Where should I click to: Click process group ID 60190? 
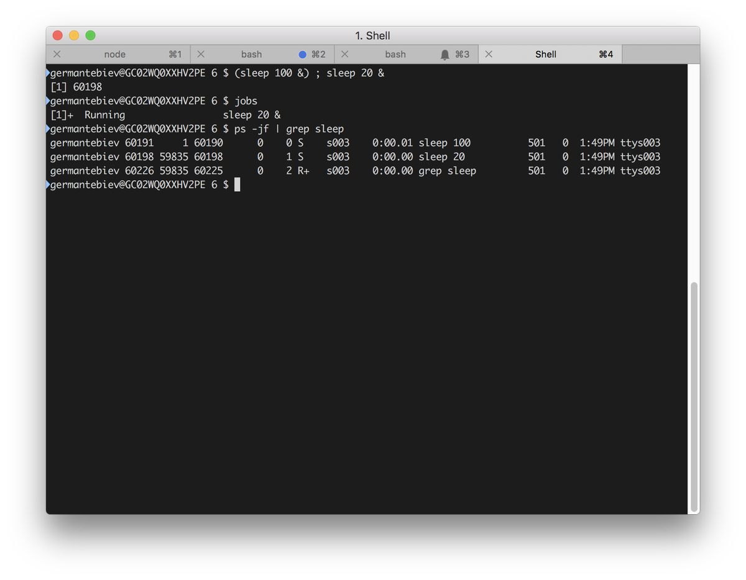click(x=208, y=143)
